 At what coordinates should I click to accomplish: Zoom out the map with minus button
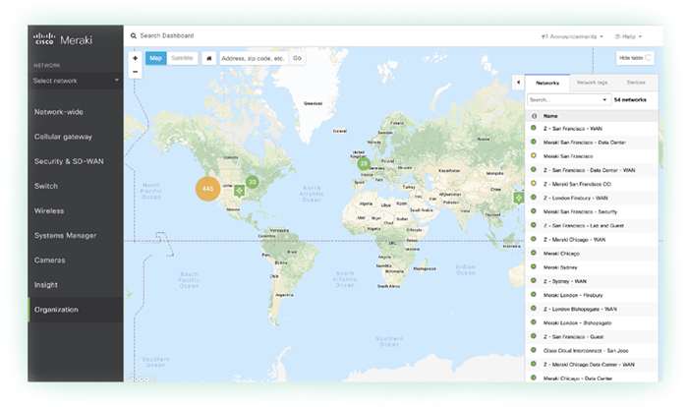pos(136,72)
